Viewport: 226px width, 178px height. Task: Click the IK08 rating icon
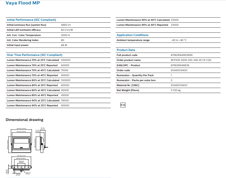[x=123, y=105]
